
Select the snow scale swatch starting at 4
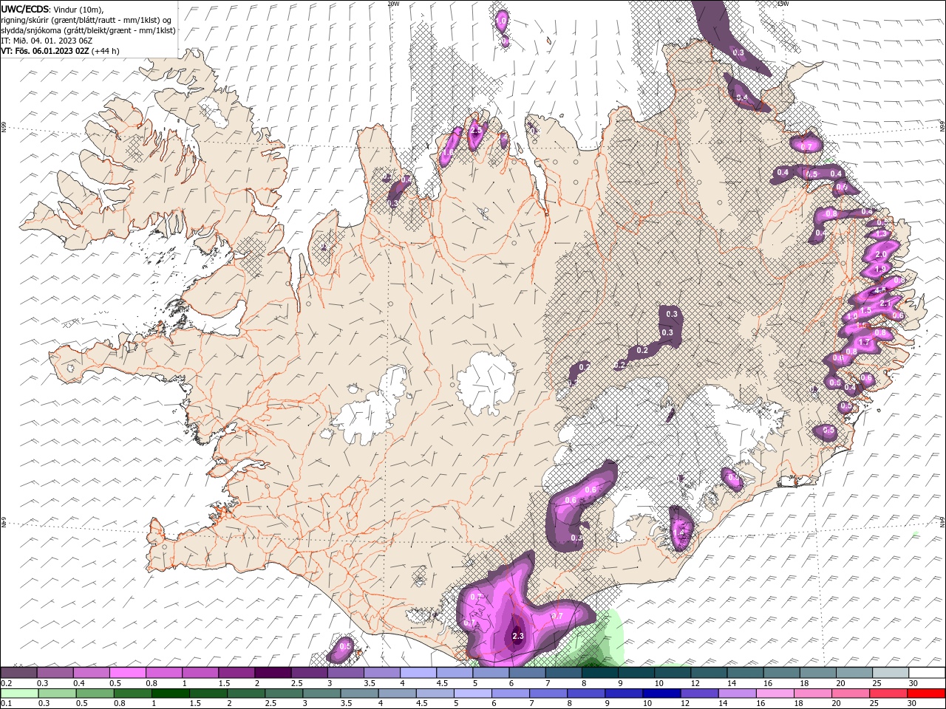click(418, 673)
